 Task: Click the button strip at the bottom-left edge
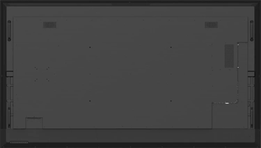click(x=19, y=142)
